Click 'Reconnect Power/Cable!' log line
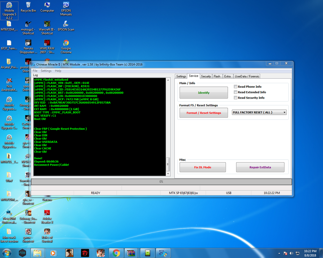This screenshot has height=258, width=323. 51,165
